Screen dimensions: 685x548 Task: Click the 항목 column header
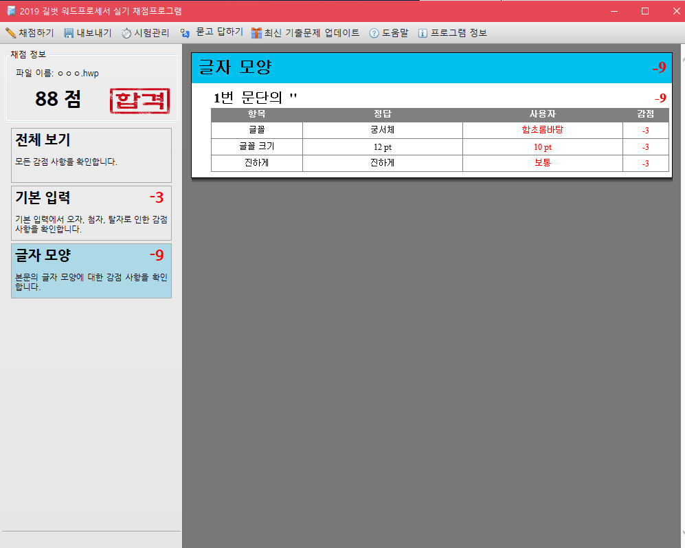[x=257, y=114]
